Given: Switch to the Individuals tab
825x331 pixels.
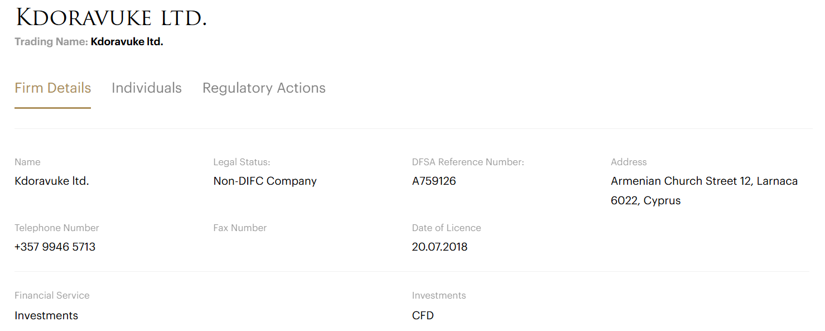Looking at the screenshot, I should click(x=146, y=88).
